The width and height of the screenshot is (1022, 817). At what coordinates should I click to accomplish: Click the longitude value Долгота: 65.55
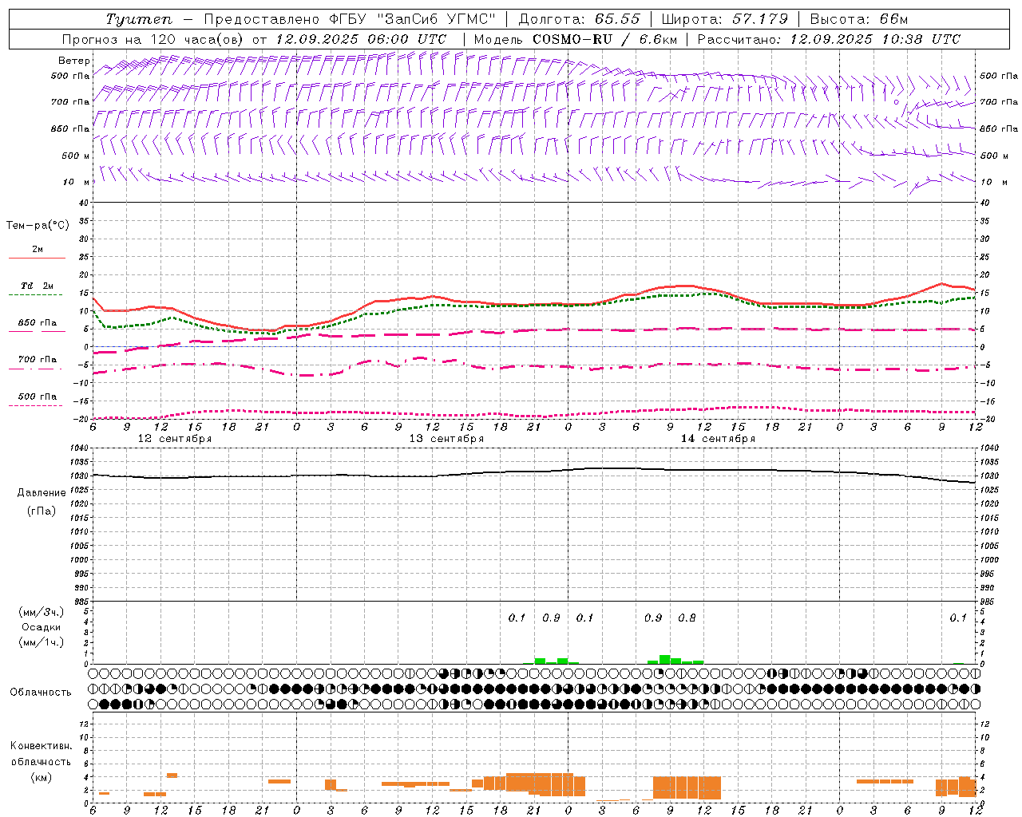pos(579,19)
